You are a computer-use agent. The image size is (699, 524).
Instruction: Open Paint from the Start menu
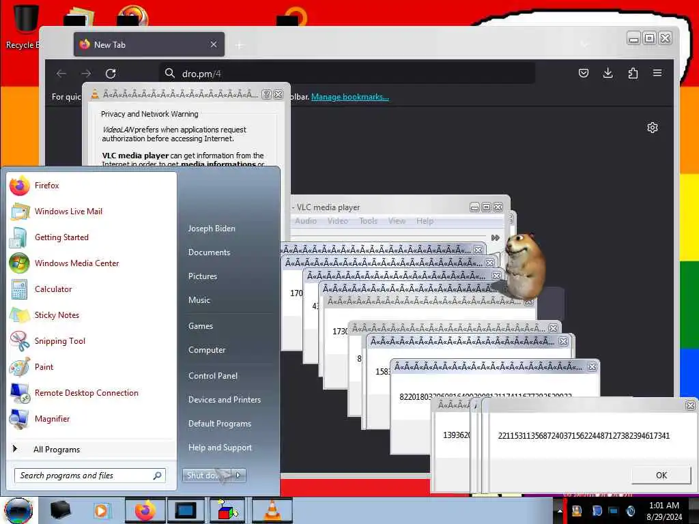pyautogui.click(x=91, y=366)
